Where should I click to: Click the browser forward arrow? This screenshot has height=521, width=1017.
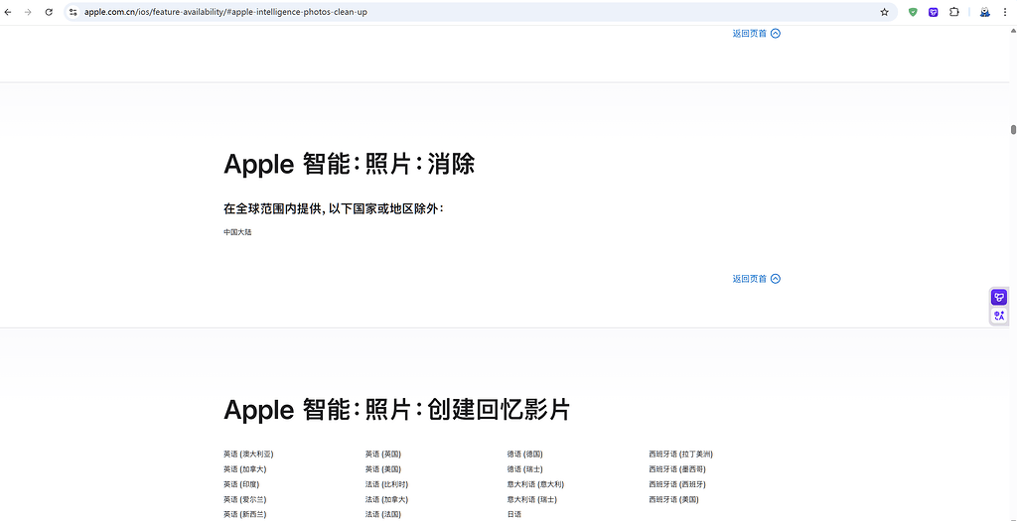27,12
